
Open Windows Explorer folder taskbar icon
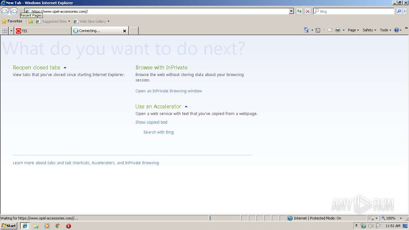point(36,226)
